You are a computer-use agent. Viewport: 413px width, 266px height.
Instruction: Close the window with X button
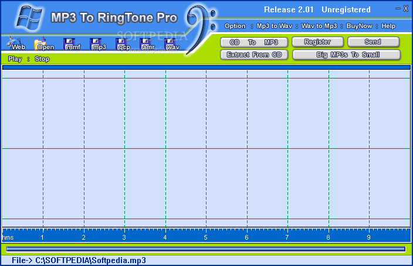tap(406, 9)
